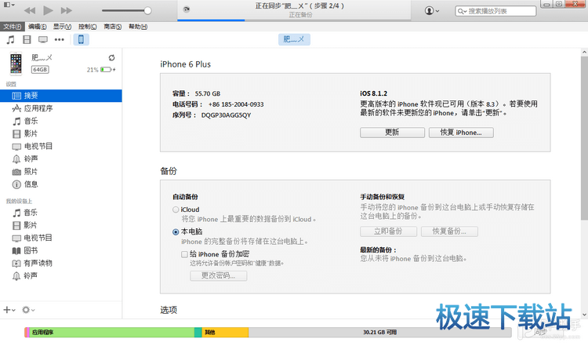Click the search playlist input field
This screenshot has width=588, height=346.
(495, 11)
